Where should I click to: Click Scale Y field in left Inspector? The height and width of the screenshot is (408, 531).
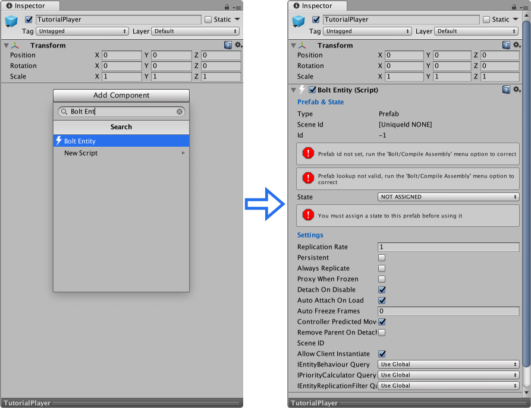coord(171,77)
